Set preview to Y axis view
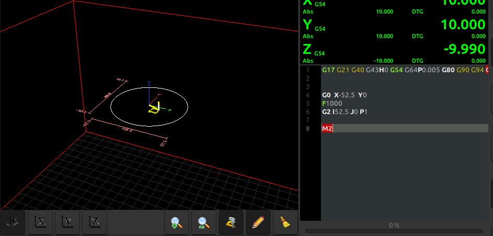The image size is (493, 236). [67, 222]
